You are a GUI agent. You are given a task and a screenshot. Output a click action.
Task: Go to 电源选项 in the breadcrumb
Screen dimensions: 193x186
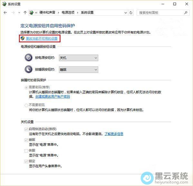point(68,13)
